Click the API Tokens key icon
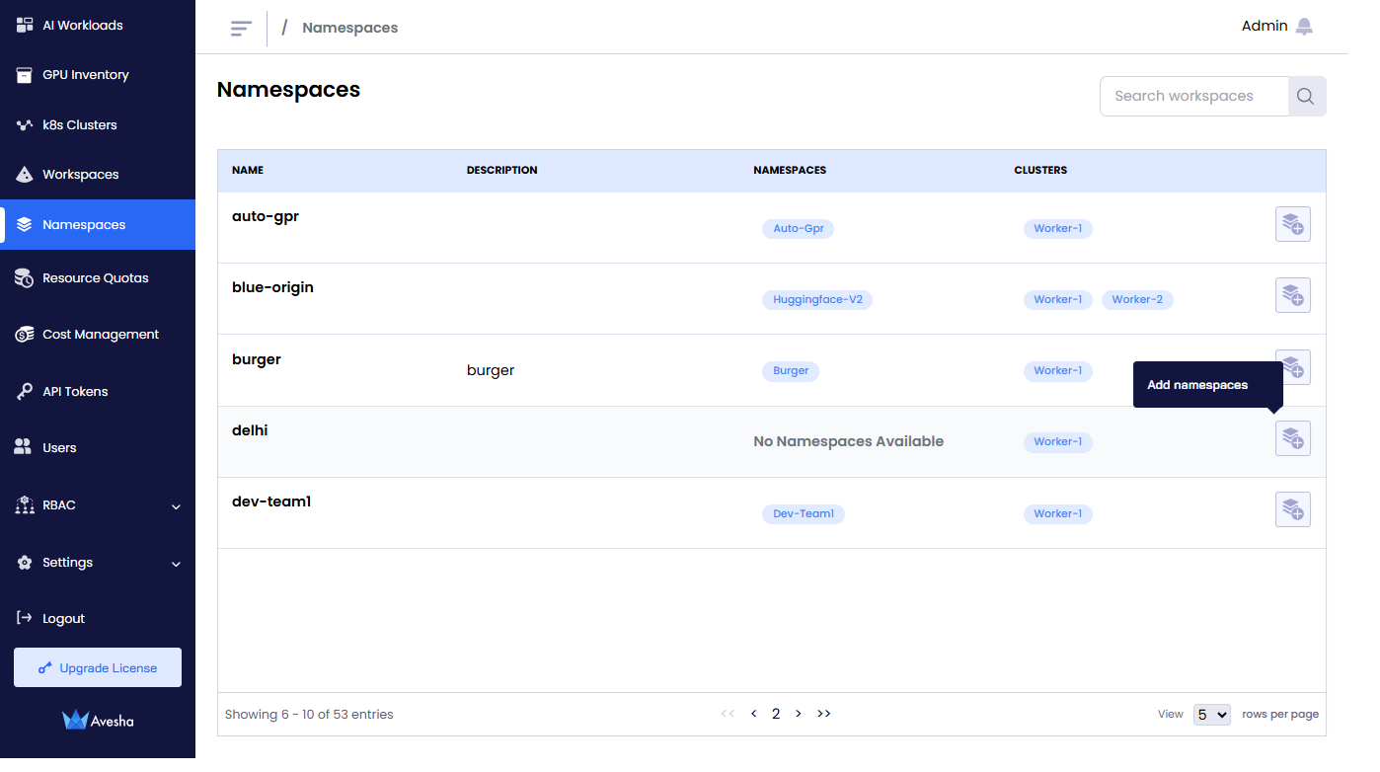Viewport: 1380px width, 772px height. [25, 392]
